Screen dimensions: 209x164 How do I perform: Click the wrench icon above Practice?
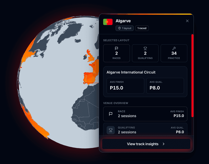click(174, 48)
